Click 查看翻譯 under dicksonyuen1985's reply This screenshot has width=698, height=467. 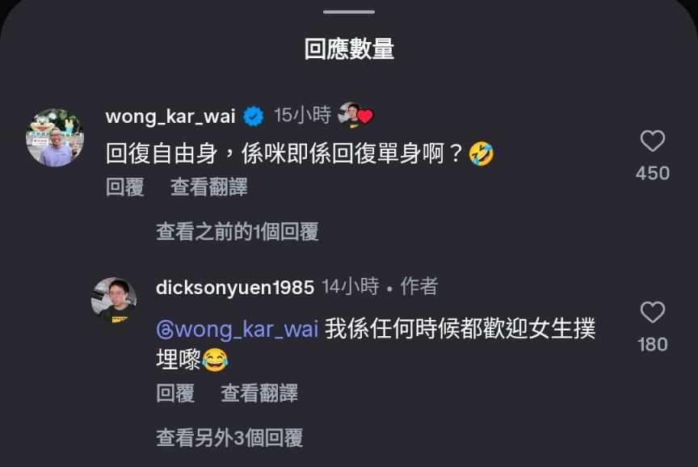259,393
